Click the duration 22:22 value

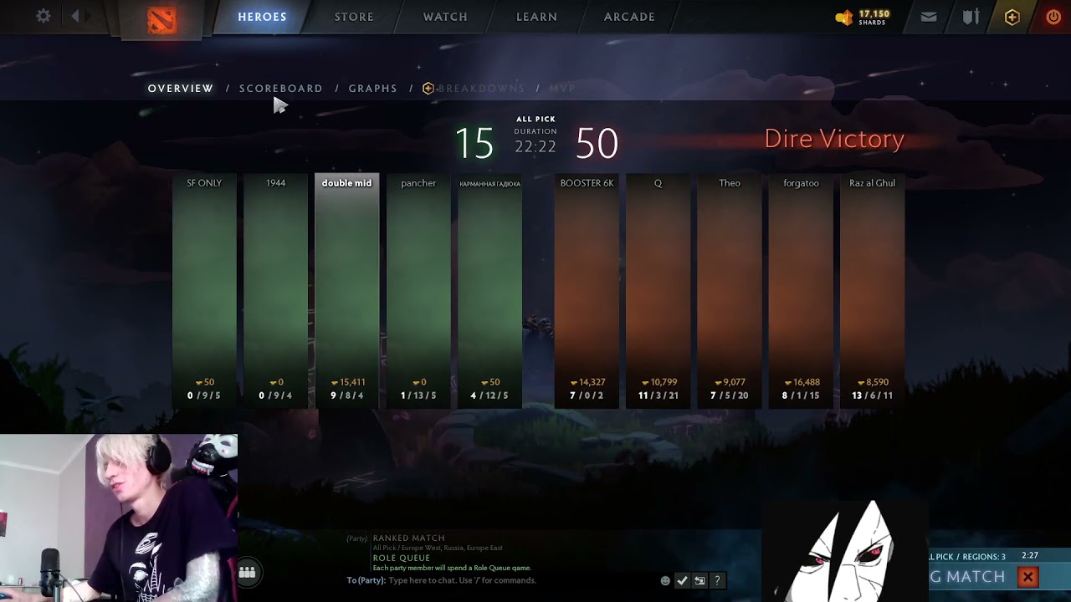(x=535, y=147)
